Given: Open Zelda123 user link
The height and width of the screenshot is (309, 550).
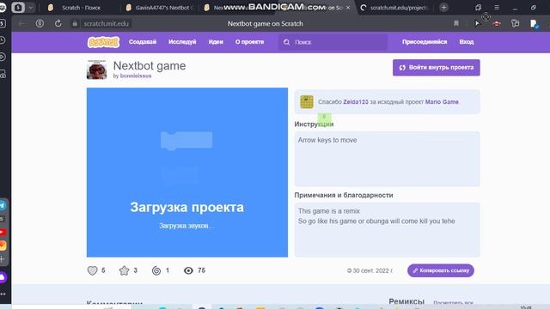Looking at the screenshot, I should click(x=355, y=102).
